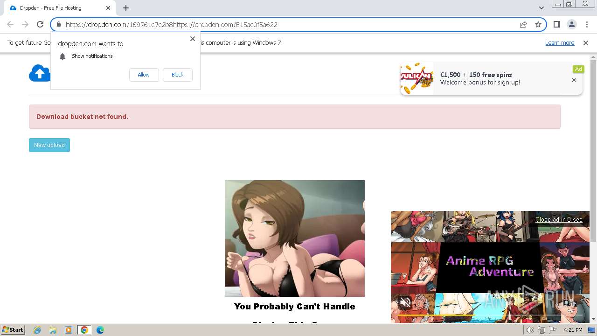Open the volume tray icon

point(530,330)
